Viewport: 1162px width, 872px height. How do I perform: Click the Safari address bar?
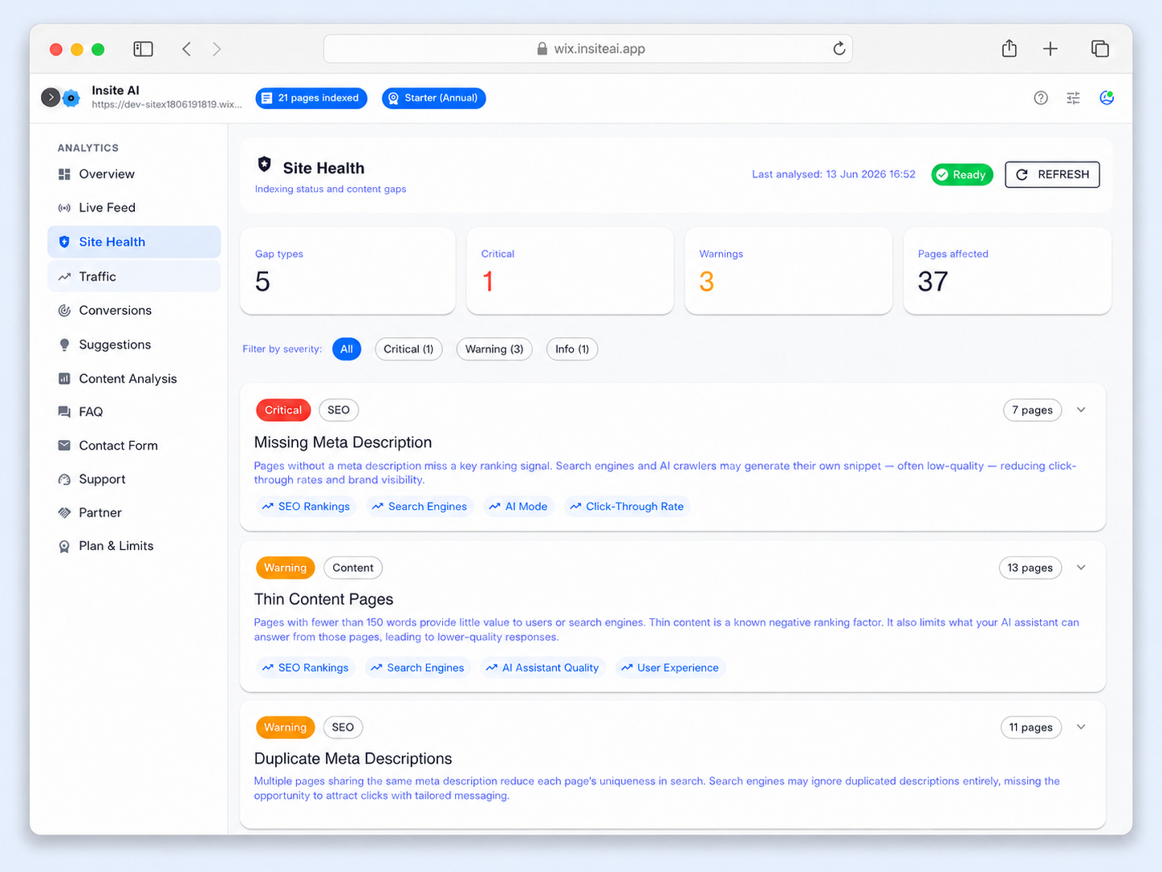(588, 49)
